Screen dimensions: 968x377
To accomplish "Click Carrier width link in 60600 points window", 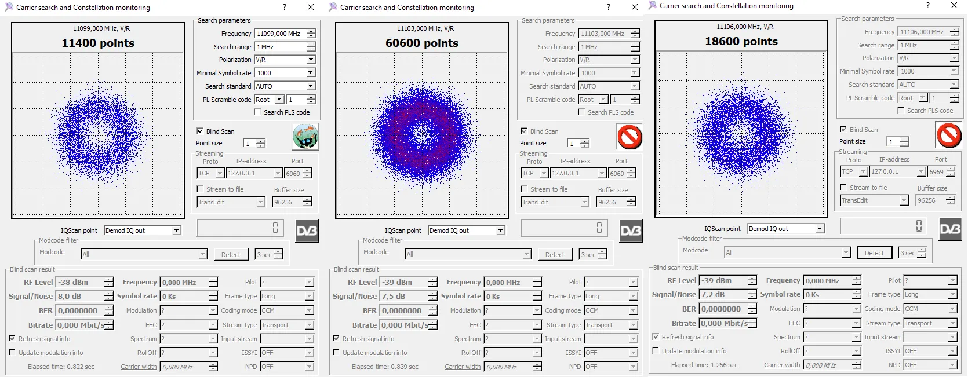I will (463, 367).
